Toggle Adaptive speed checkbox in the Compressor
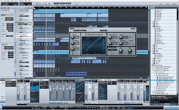The height and width of the screenshot is (110, 179). tap(129, 44)
